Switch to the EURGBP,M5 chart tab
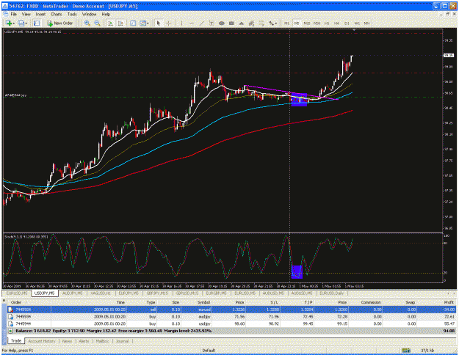 [217, 293]
